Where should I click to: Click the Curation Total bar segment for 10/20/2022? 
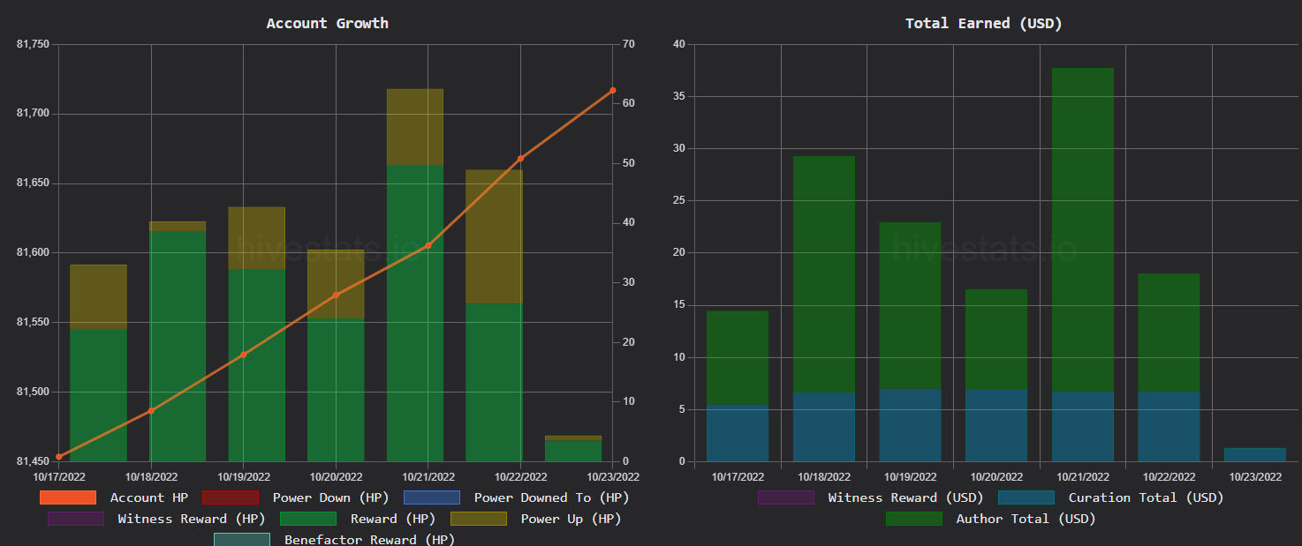(996, 425)
